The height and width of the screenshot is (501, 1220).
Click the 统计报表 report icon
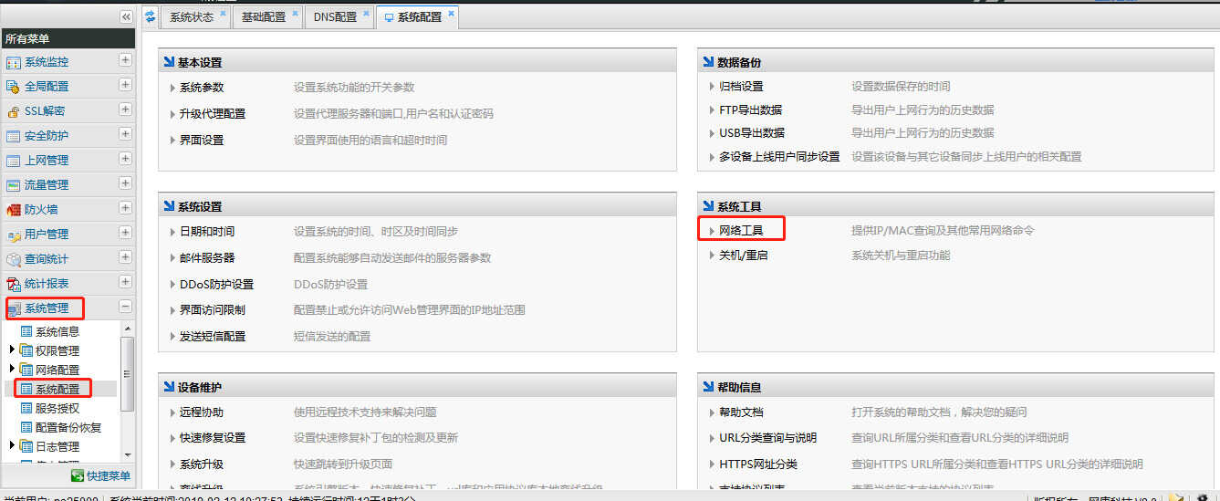13,284
